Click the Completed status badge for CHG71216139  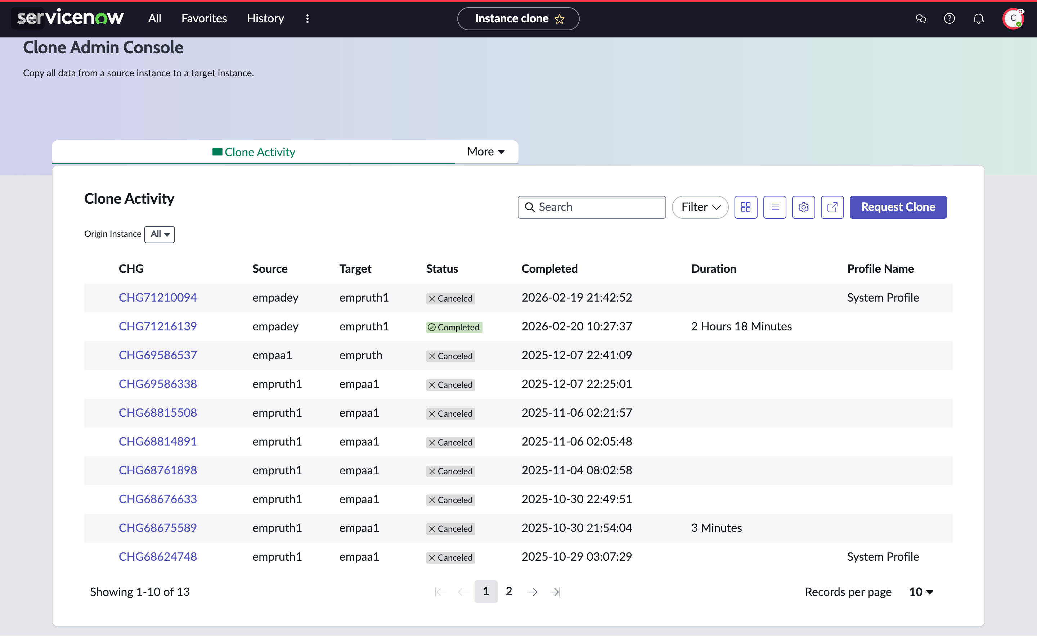pyautogui.click(x=454, y=327)
